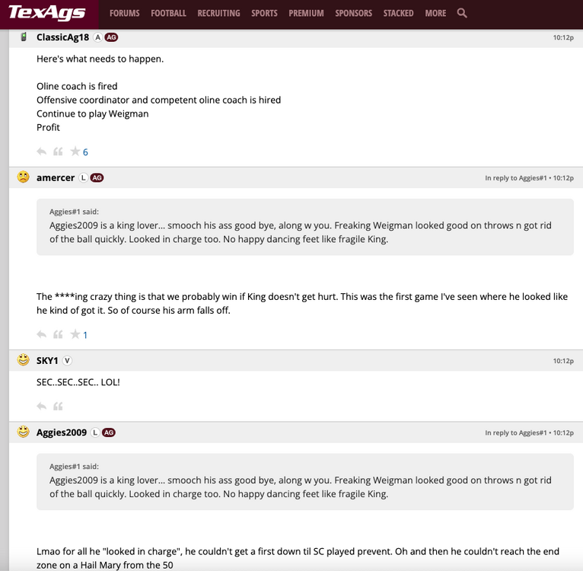Open ClassicAg18's user profile
The width and height of the screenshot is (583, 571).
62,37
